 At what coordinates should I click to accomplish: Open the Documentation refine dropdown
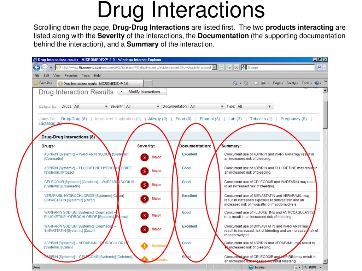pyautogui.click(x=206, y=107)
